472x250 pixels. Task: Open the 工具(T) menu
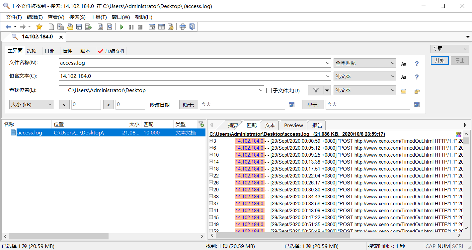[99, 17]
